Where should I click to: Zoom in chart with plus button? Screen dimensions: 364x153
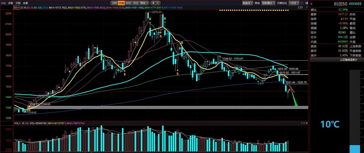153,3
